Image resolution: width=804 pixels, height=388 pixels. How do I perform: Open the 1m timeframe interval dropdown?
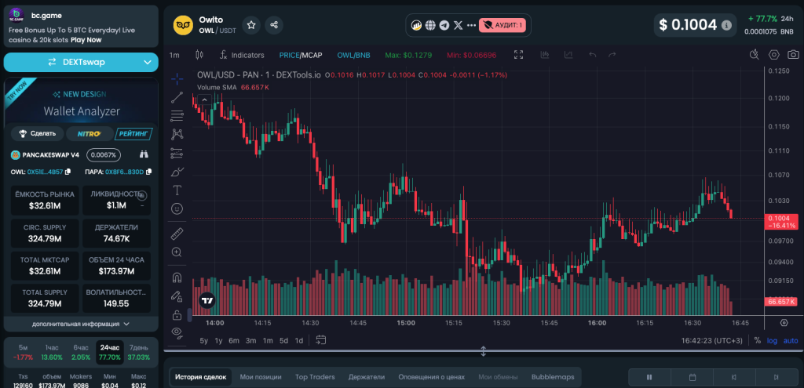coord(174,55)
